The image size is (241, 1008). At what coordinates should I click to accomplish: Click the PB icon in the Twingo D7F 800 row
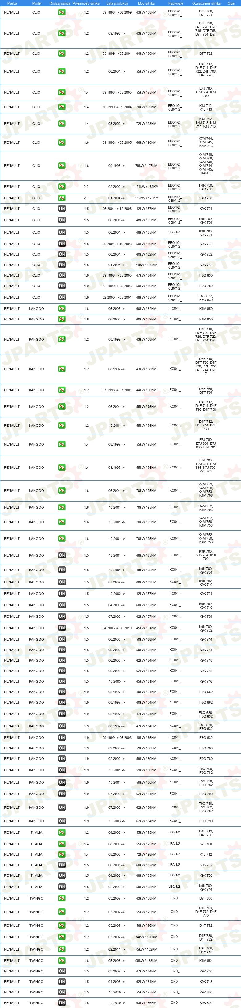coord(62,898)
